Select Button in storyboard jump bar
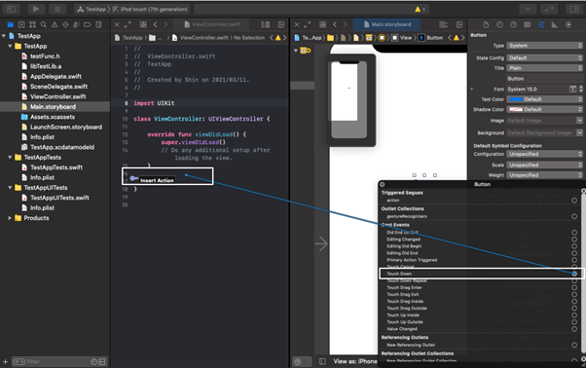586x368 pixels. 431,38
